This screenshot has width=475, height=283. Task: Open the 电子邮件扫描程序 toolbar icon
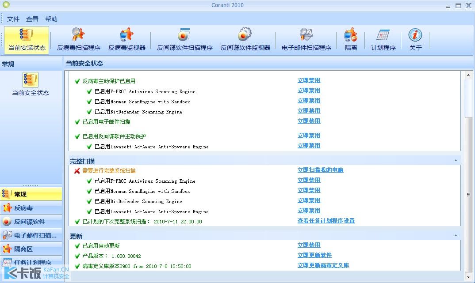(306, 40)
